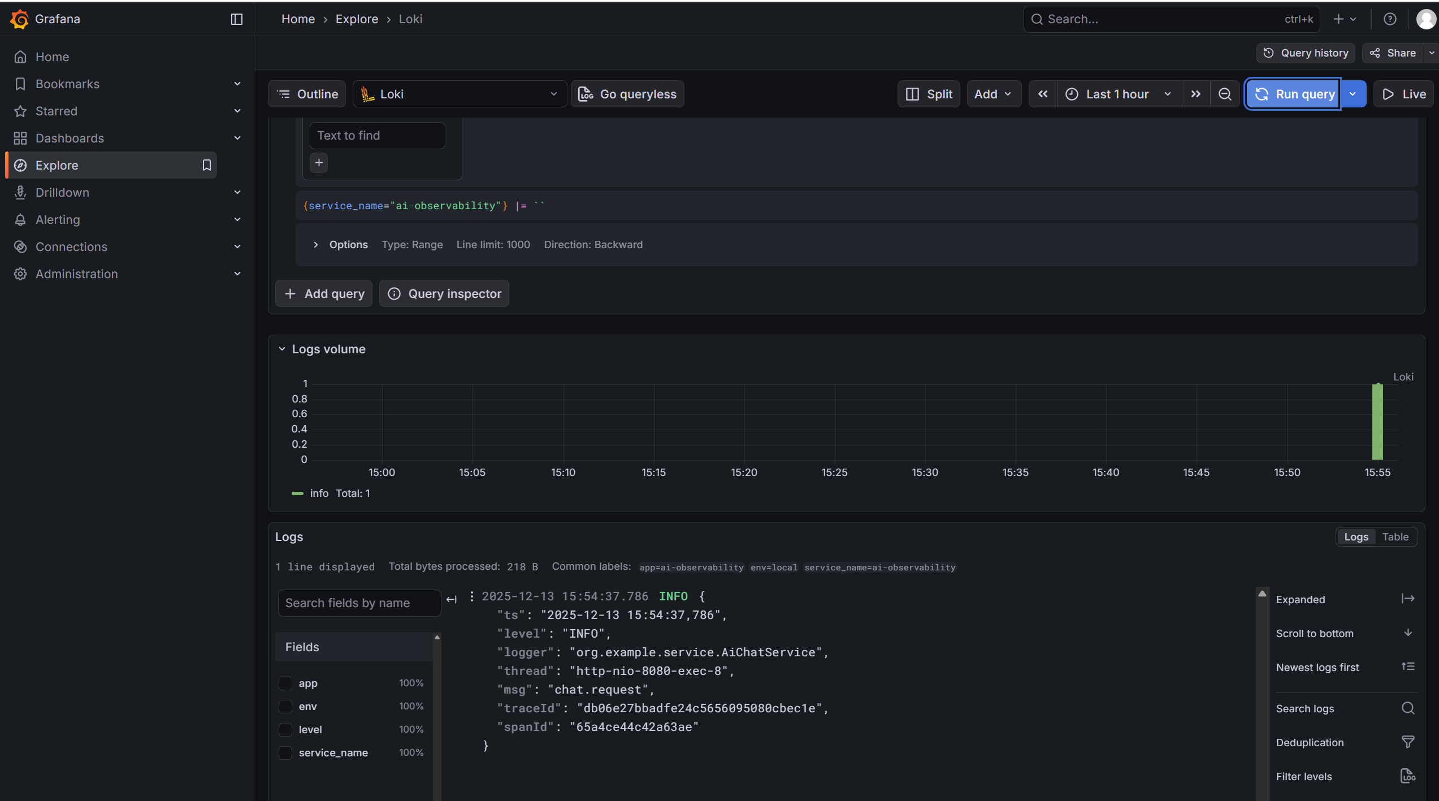Click the add filter plus icon below Text to find
Viewport: 1439px width, 801px height.
coord(319,163)
